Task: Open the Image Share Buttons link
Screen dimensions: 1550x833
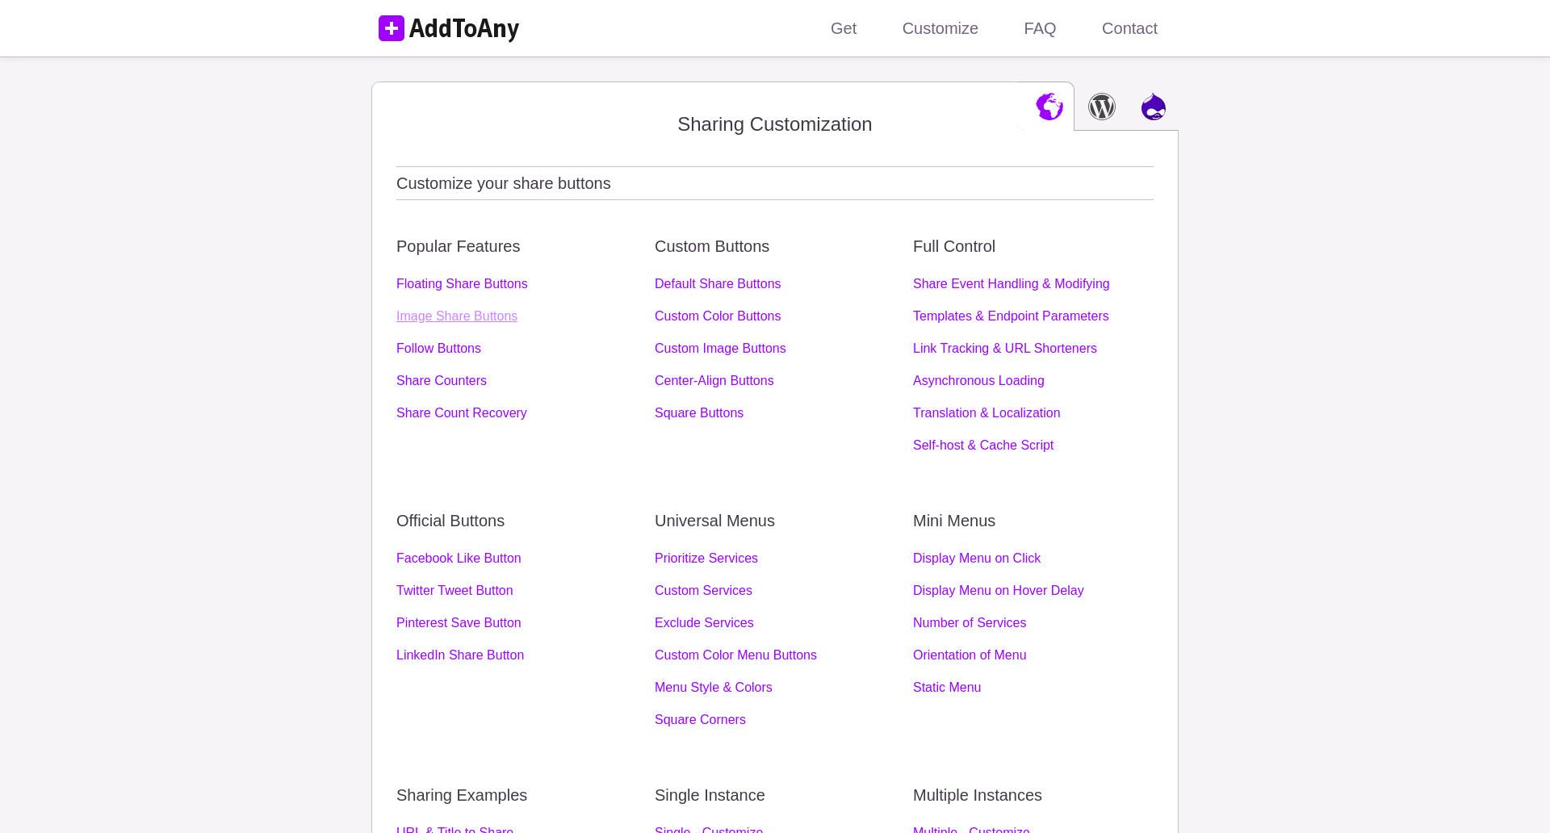Action: [457, 316]
